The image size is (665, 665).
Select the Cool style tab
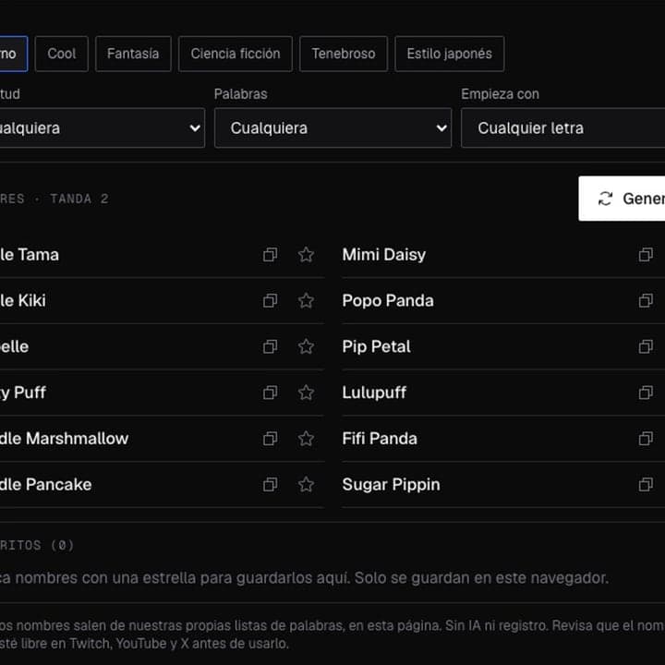tap(62, 54)
